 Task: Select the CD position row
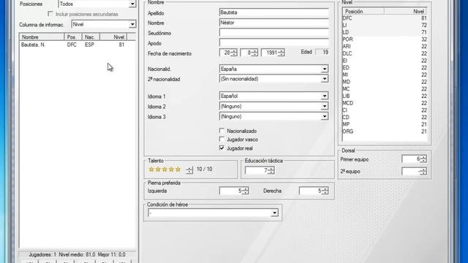pyautogui.click(x=385, y=117)
